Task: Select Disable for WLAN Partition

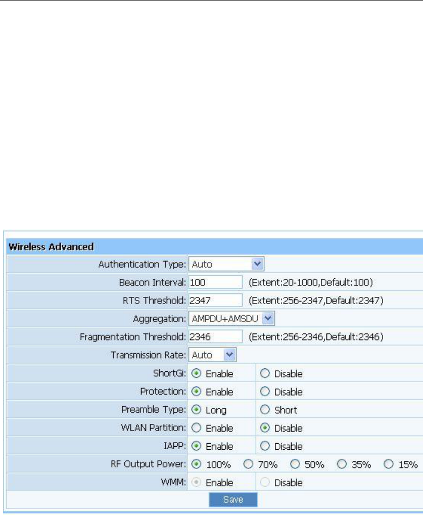Action: [265, 427]
